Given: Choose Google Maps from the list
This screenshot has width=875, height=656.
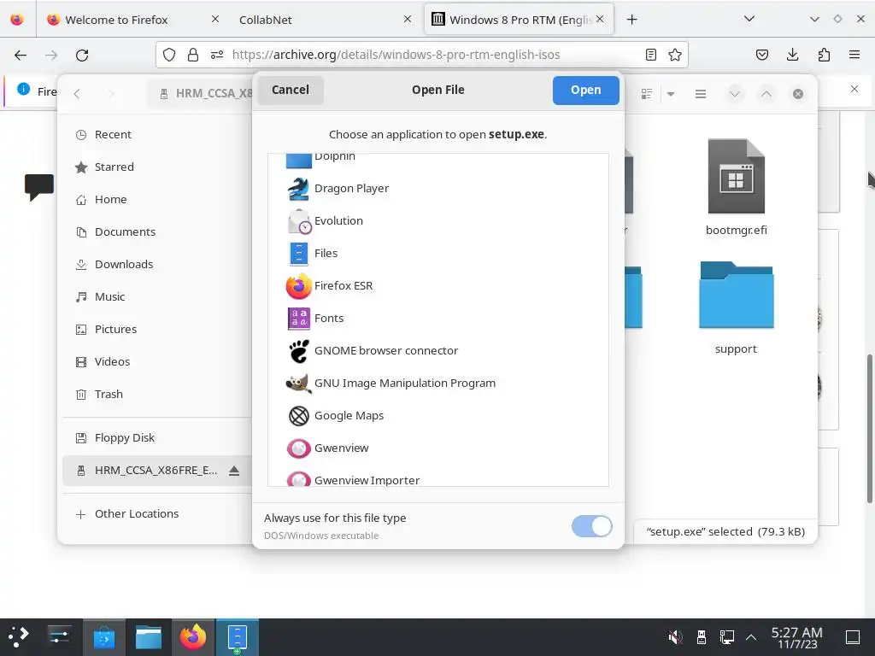Looking at the screenshot, I should 438,416.
